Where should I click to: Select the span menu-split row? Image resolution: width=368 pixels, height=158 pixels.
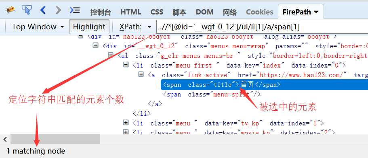point(212,94)
